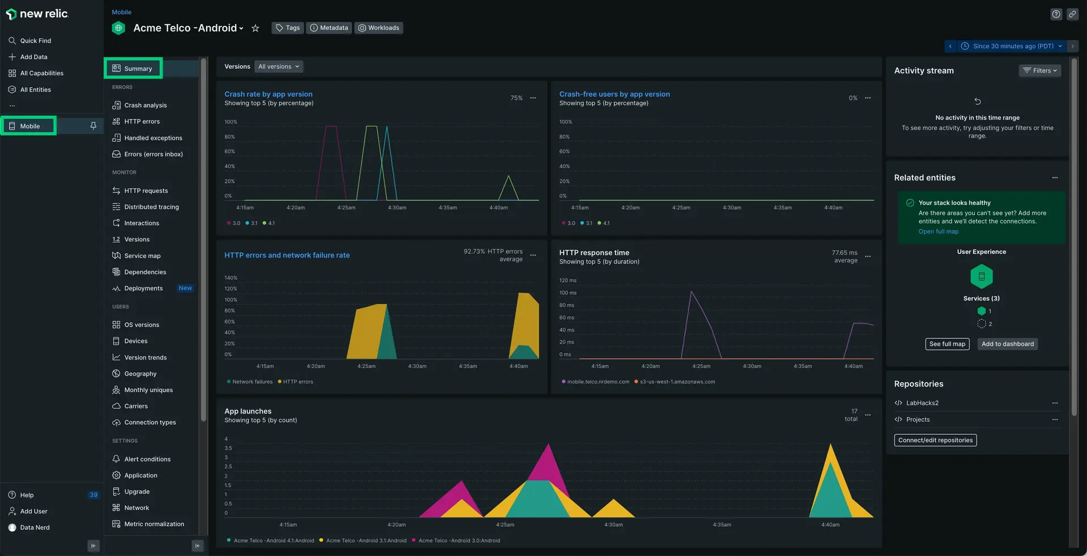
Task: Open full map link in Related entities
Action: point(938,231)
